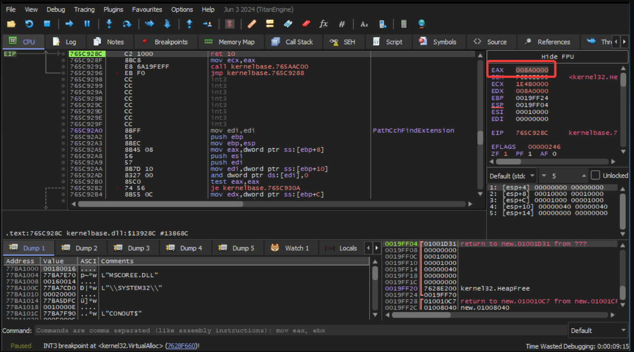Restart the debugged program via toolbar
Viewport: 634px width, 352px height.
point(29,24)
